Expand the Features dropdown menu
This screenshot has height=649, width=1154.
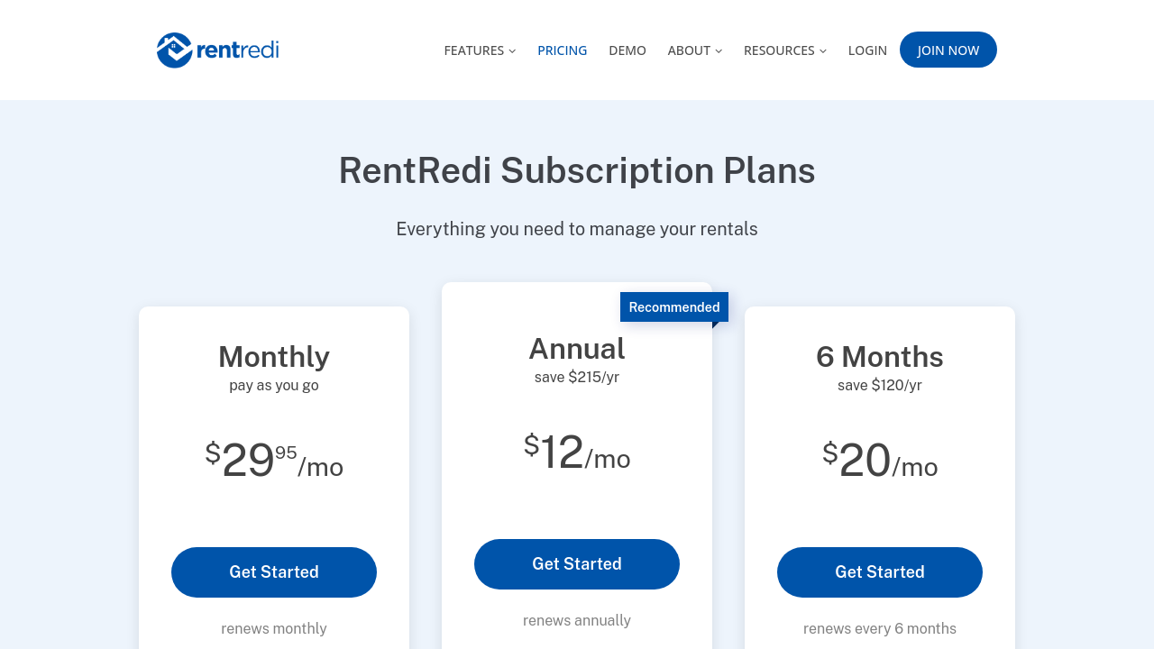coord(479,50)
